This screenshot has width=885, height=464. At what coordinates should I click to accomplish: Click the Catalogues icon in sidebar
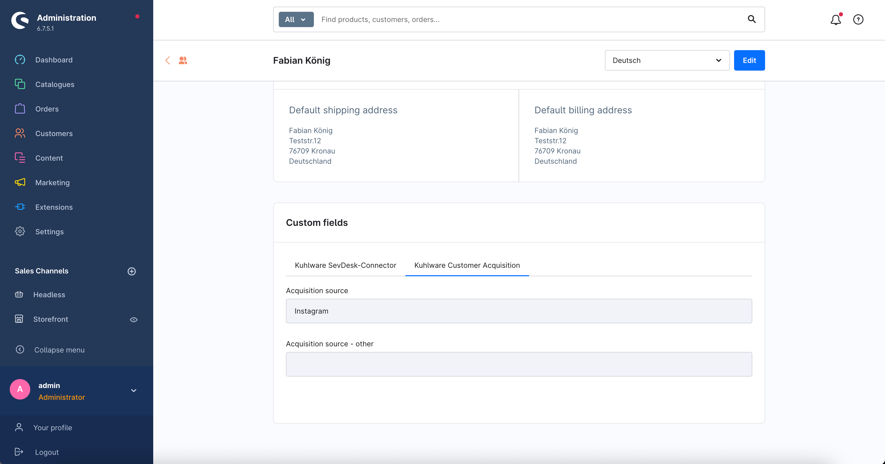coord(20,84)
